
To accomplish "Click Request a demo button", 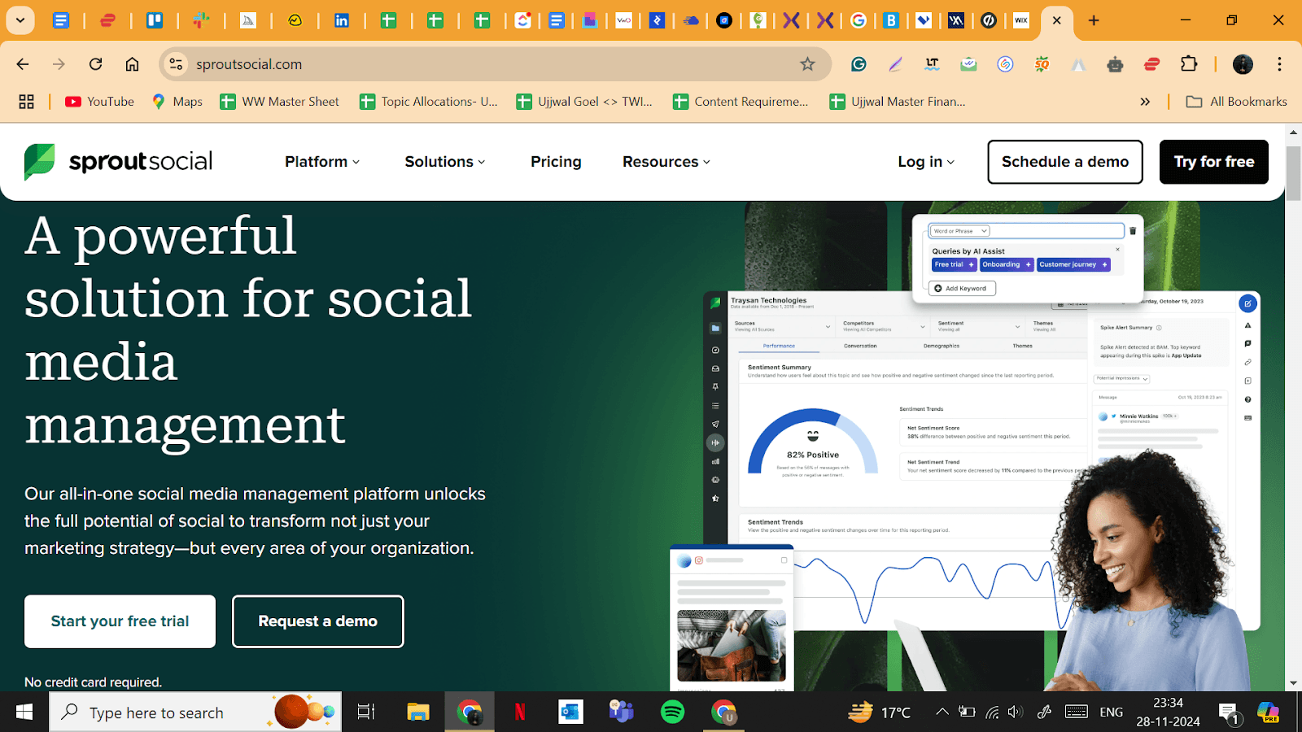I will click(317, 621).
